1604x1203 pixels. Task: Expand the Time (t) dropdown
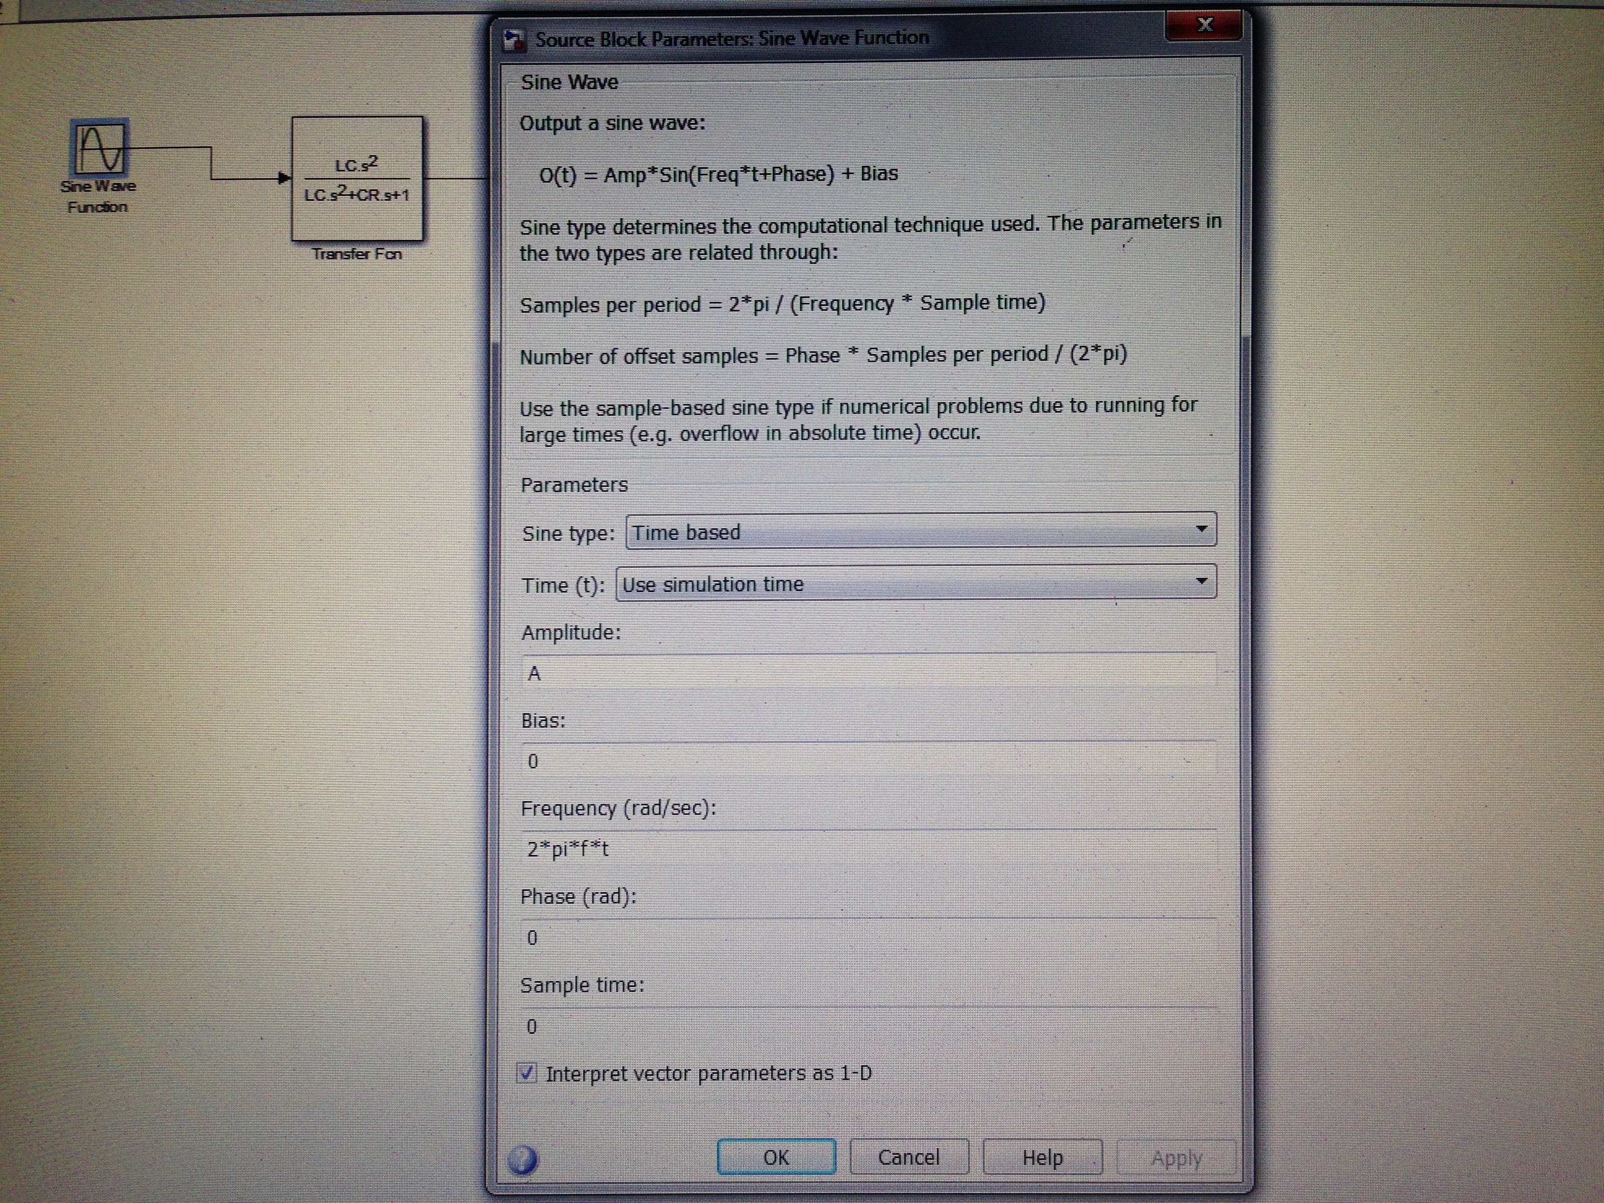pos(915,583)
